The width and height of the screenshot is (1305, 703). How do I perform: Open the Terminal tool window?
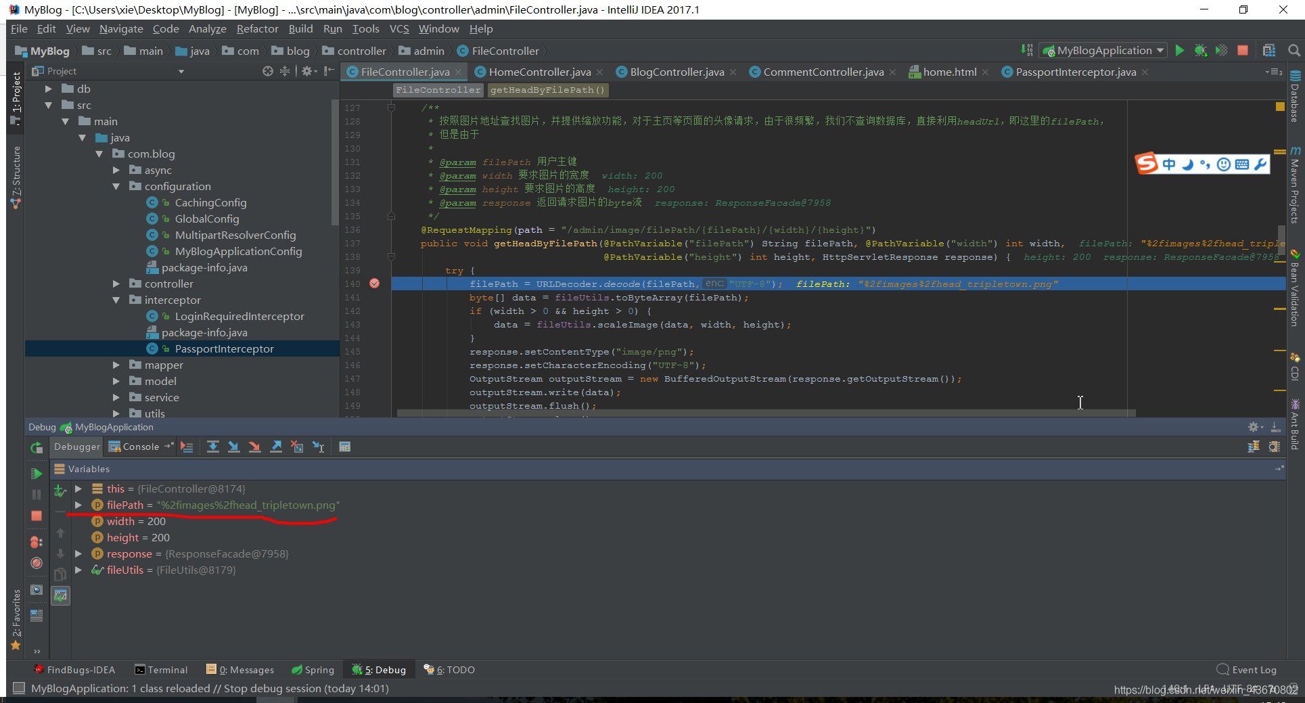point(161,670)
